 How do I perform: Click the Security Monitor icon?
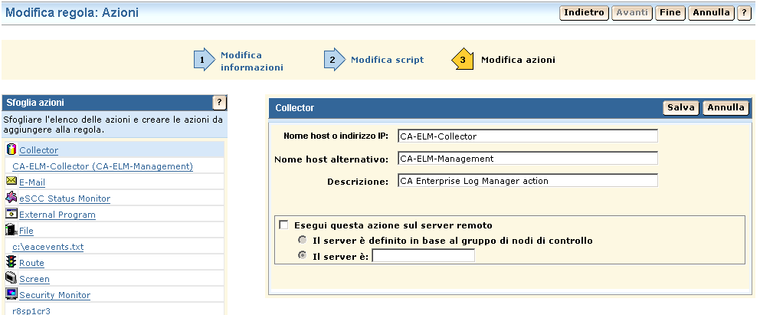11,294
